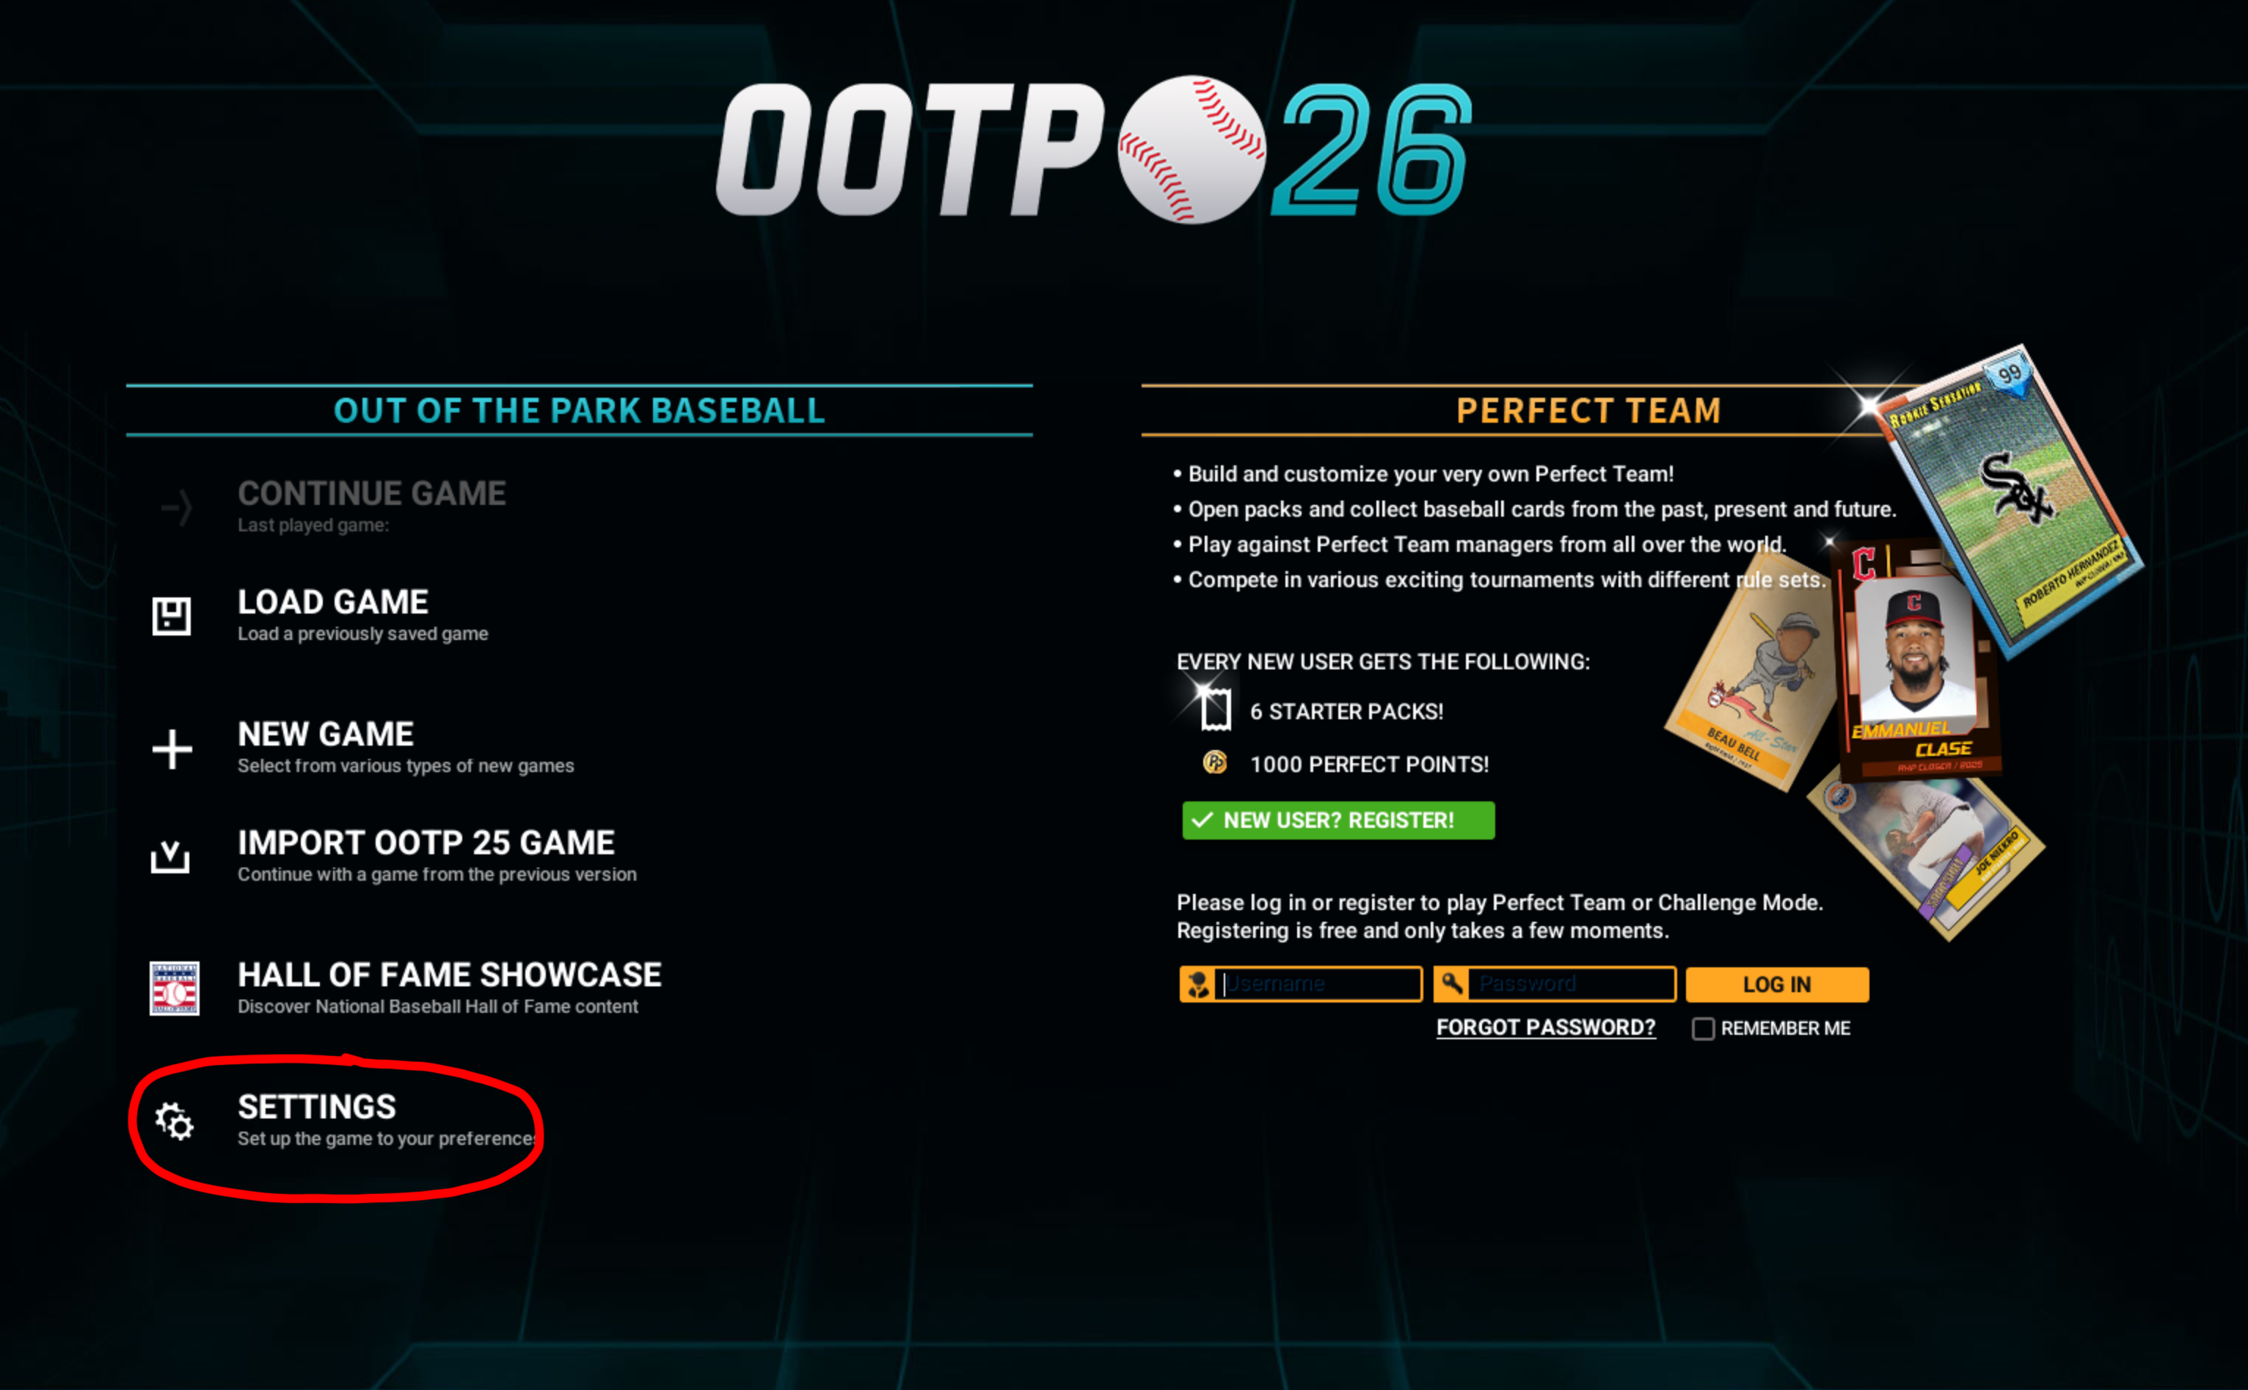The image size is (2248, 1390).
Task: Click the Perfect Points coin icon
Action: coord(1215,763)
